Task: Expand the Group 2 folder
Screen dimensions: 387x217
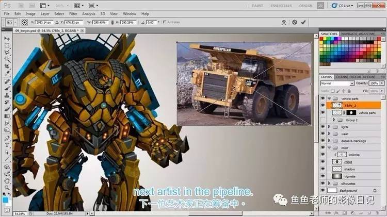Action: [x=334, y=120]
